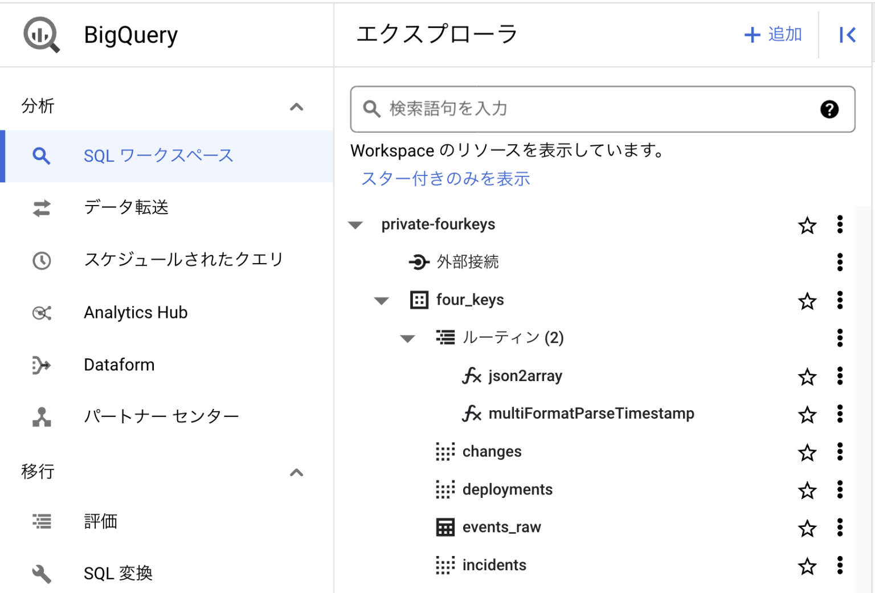
Task: Click the スケジュールされたクエリ clock icon
Action: (x=41, y=261)
